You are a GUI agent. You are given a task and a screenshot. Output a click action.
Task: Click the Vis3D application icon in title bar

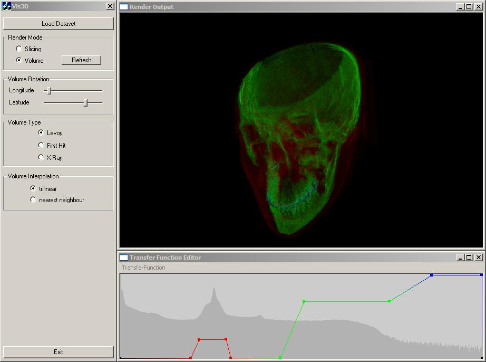pos(7,6)
